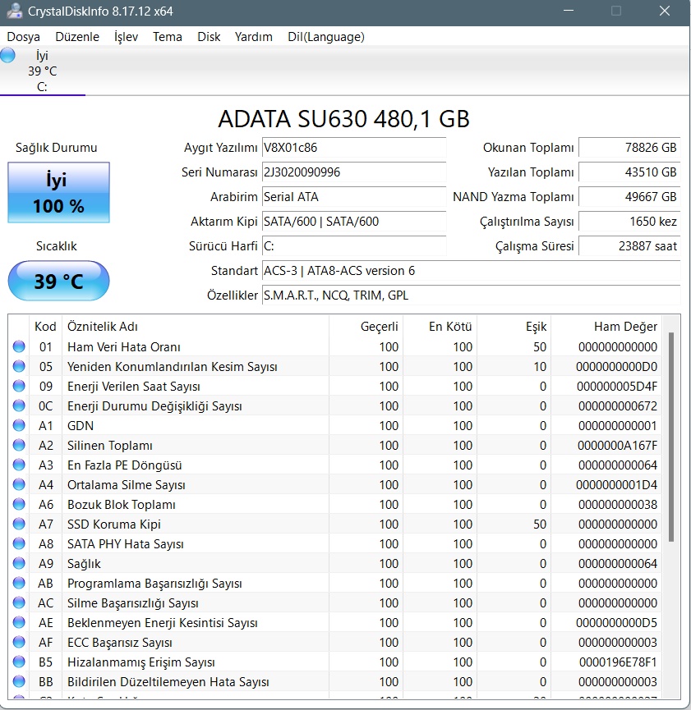691x710 pixels.
Task: Click the İyi 100 % health status button
Action: pyautogui.click(x=58, y=192)
